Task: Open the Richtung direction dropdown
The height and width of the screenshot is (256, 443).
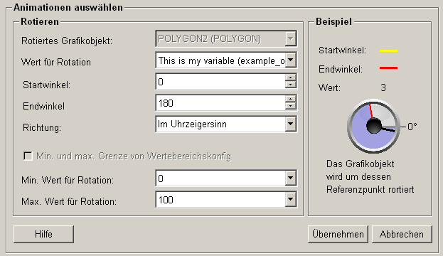Action: [x=290, y=124]
